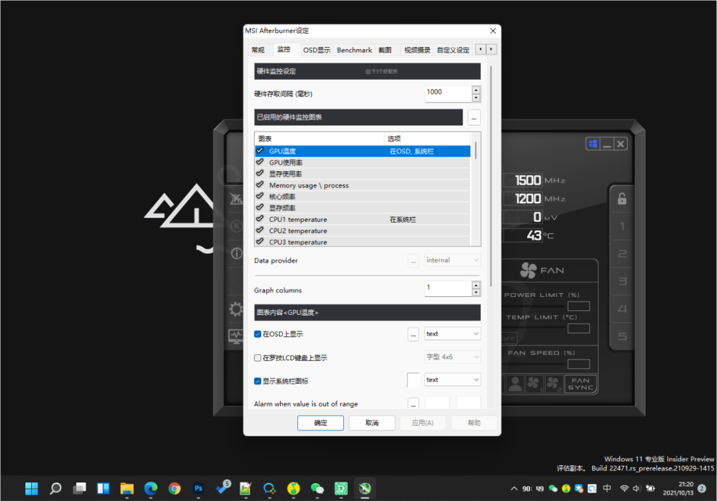This screenshot has height=501, width=717.
Task: Select the fan 2 icon
Action: [x=553, y=383]
